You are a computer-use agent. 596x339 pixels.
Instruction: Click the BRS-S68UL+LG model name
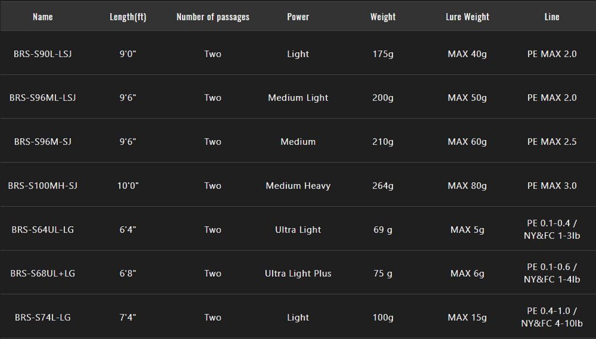43,273
